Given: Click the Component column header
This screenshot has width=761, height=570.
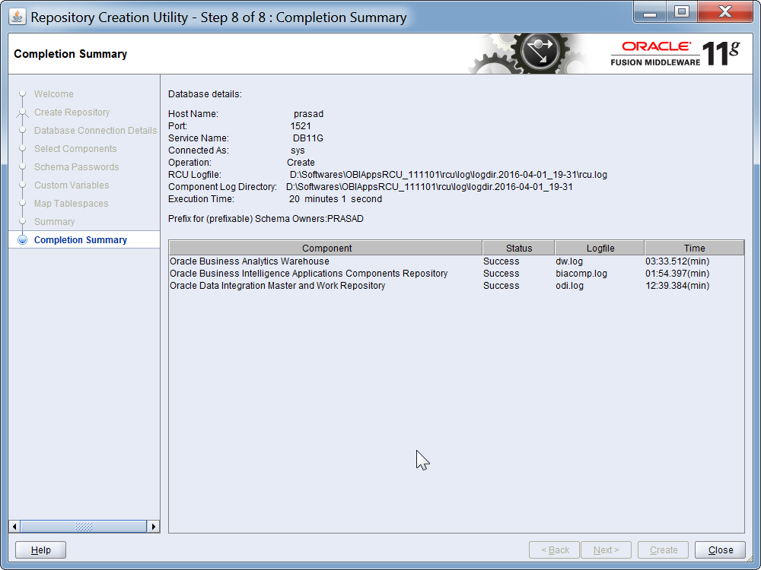Looking at the screenshot, I should [326, 249].
